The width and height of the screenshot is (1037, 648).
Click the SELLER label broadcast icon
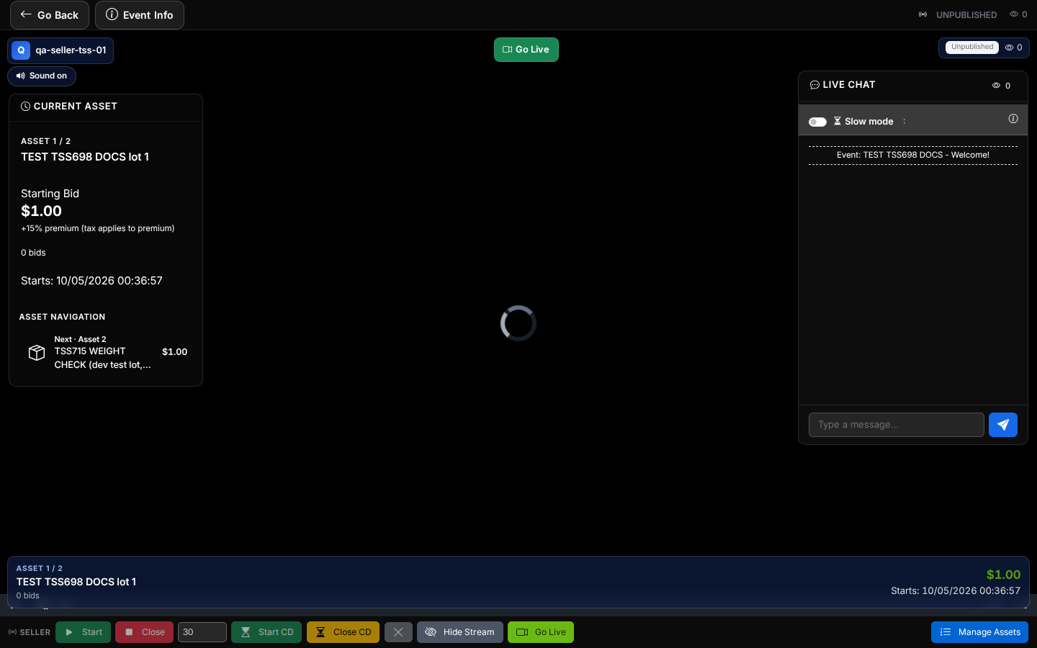12,632
